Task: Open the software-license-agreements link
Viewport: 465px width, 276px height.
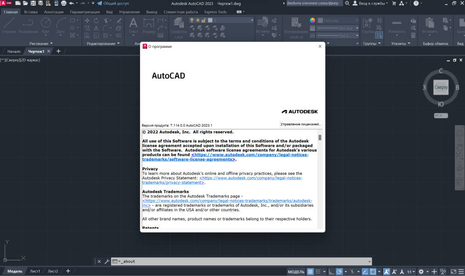Action: 226,157
